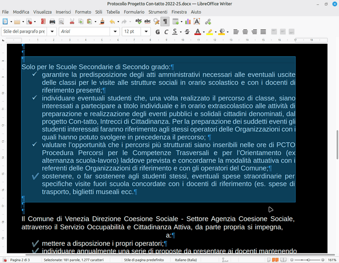Toggle formatting marks pilcrow button
The width and height of the screenshot is (339, 263).
165,22
